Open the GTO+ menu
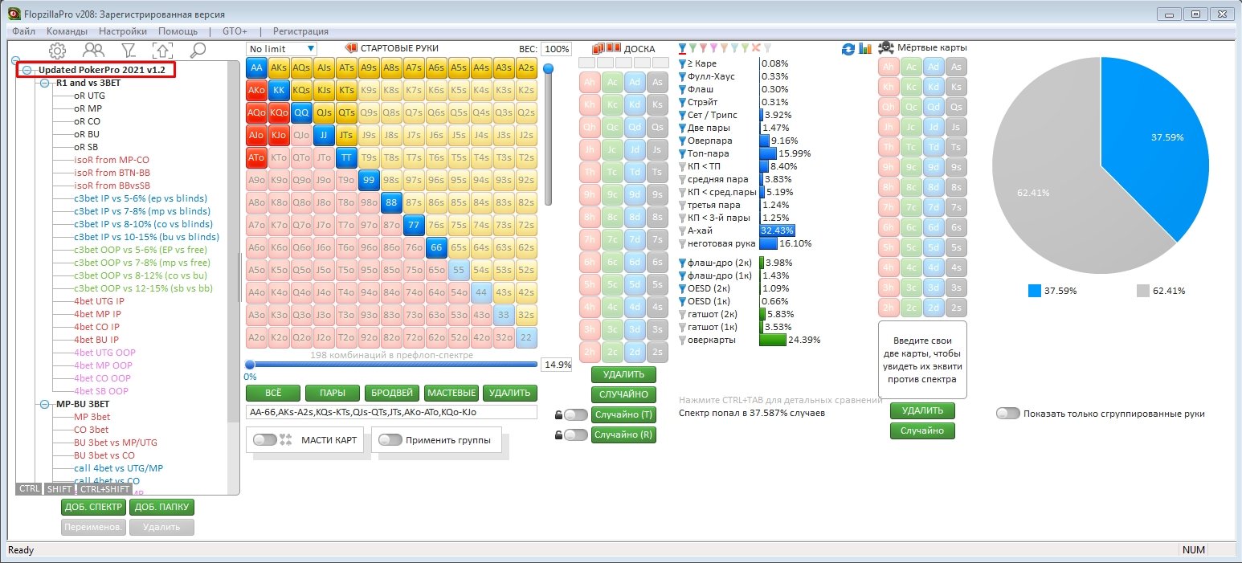The height and width of the screenshot is (563, 1242). (x=235, y=31)
